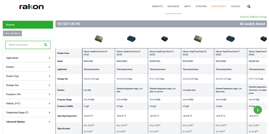Click the Frequency Stability row label

[65, 106]
